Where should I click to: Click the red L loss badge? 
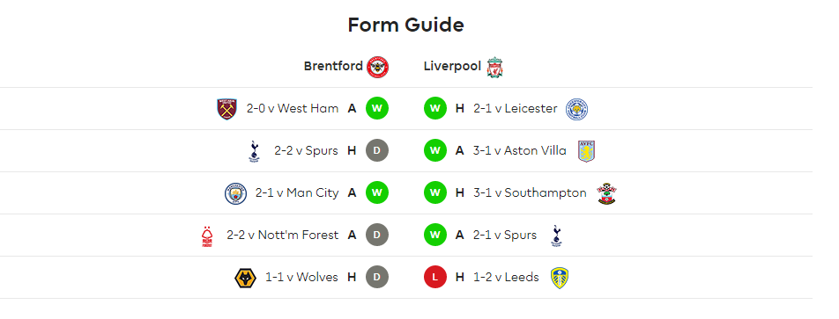(x=435, y=278)
